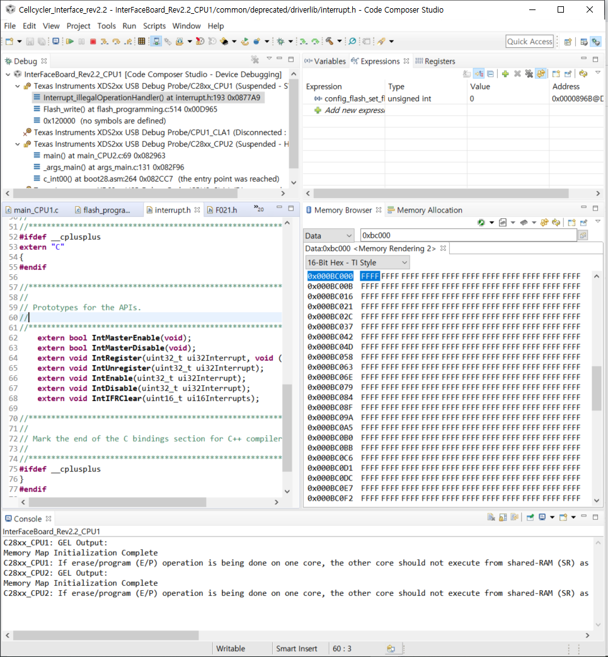Click the Resume debug button
This screenshot has height=657, width=608.
click(70, 42)
